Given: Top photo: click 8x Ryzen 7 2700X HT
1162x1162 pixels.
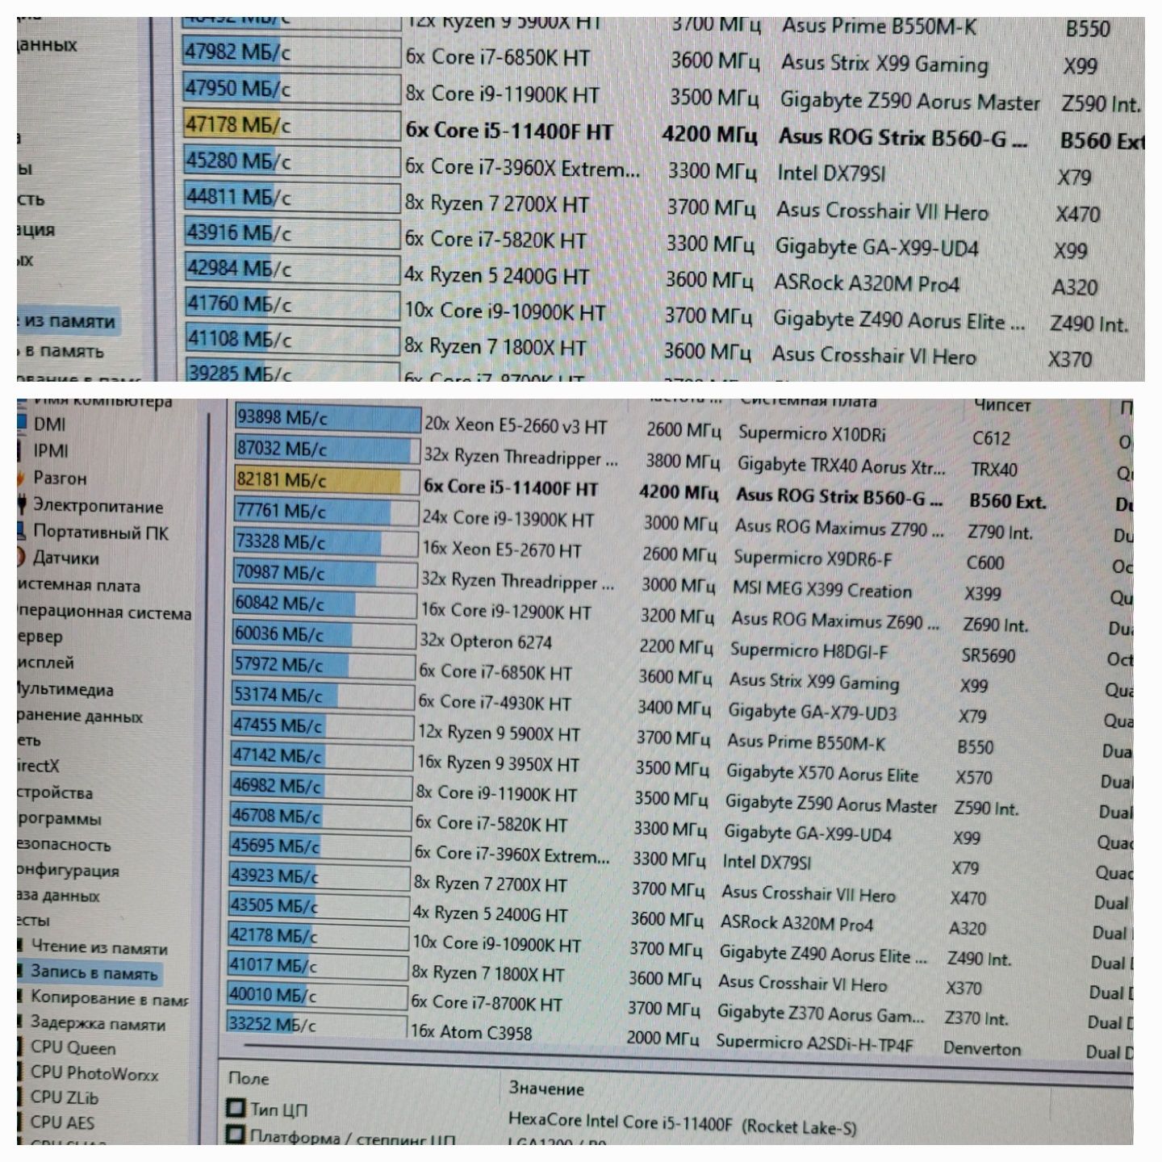Looking at the screenshot, I should click(497, 204).
